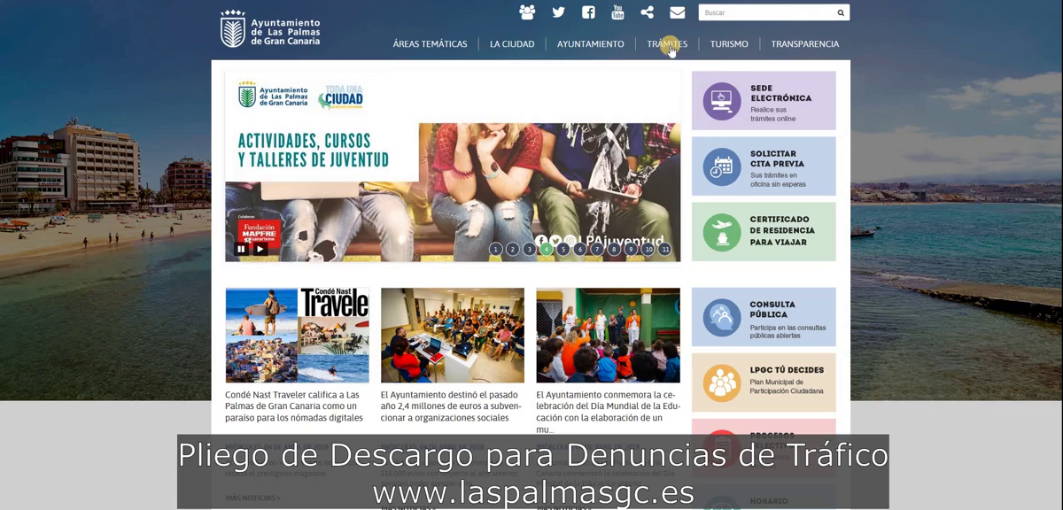This screenshot has height=510, width=1063.
Task: Go to slide 2 of banner
Action: pyautogui.click(x=512, y=250)
